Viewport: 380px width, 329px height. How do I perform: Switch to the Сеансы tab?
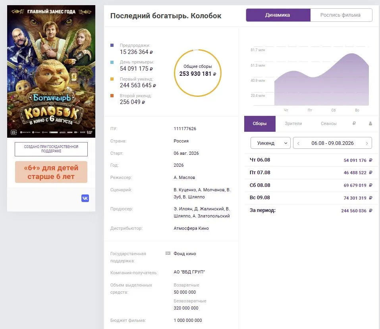tap(329, 123)
